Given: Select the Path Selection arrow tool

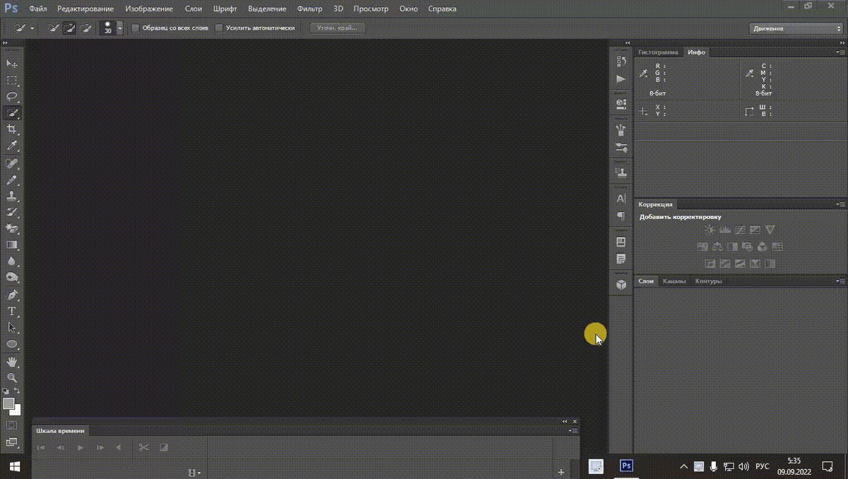Looking at the screenshot, I should 12,327.
